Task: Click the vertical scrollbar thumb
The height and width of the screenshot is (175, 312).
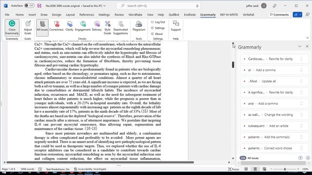Action: click(x=233, y=65)
